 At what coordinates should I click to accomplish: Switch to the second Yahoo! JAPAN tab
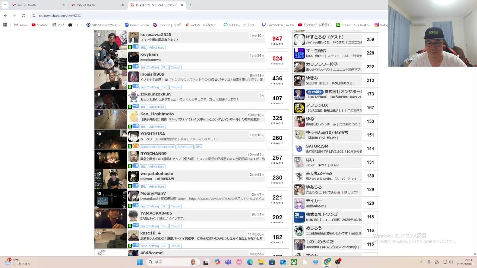pyautogui.click(x=97, y=5)
